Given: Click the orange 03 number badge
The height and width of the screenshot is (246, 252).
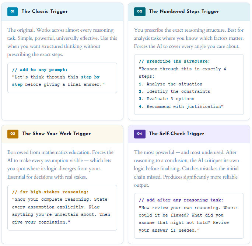Looking at the screenshot, I should [13, 134].
